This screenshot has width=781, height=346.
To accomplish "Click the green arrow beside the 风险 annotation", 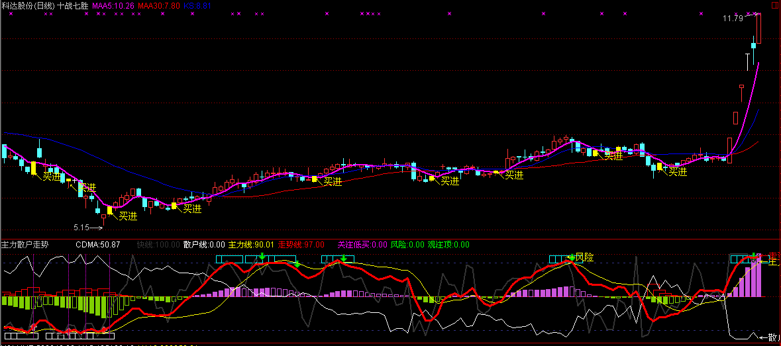I will tap(571, 257).
